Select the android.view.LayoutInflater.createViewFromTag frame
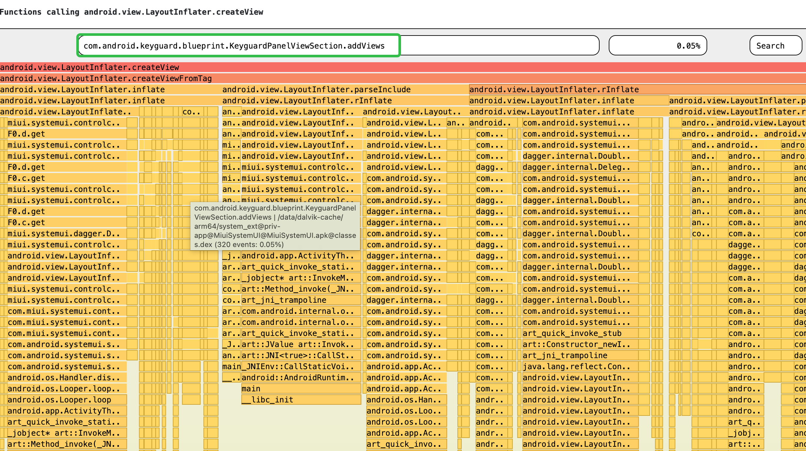 [x=403, y=79]
